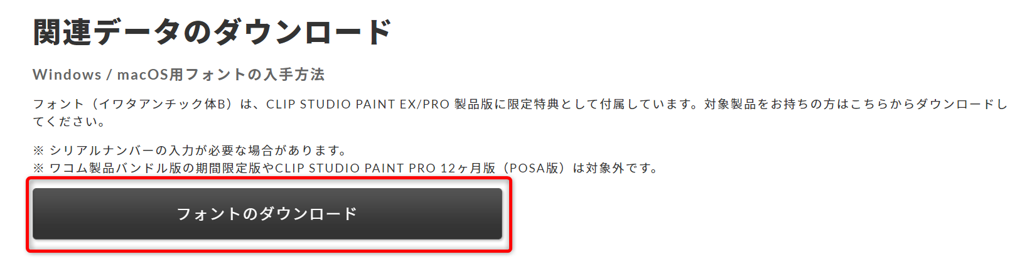Click the paragraph starting with フォント（イワタアンチック体B）
The image size is (1017, 264).
520,113
